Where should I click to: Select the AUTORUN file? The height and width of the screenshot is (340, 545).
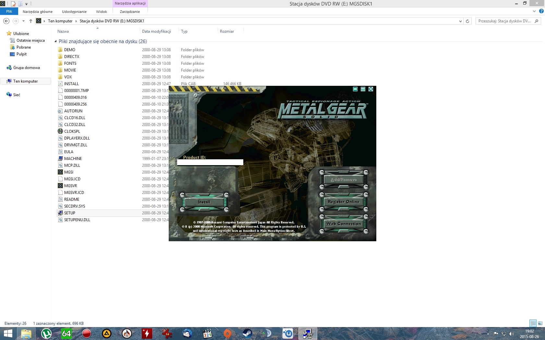pos(73,111)
